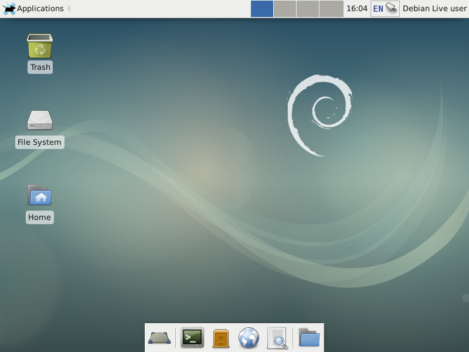Open the Debian Live user menu
469x352 pixels.
(x=434, y=9)
